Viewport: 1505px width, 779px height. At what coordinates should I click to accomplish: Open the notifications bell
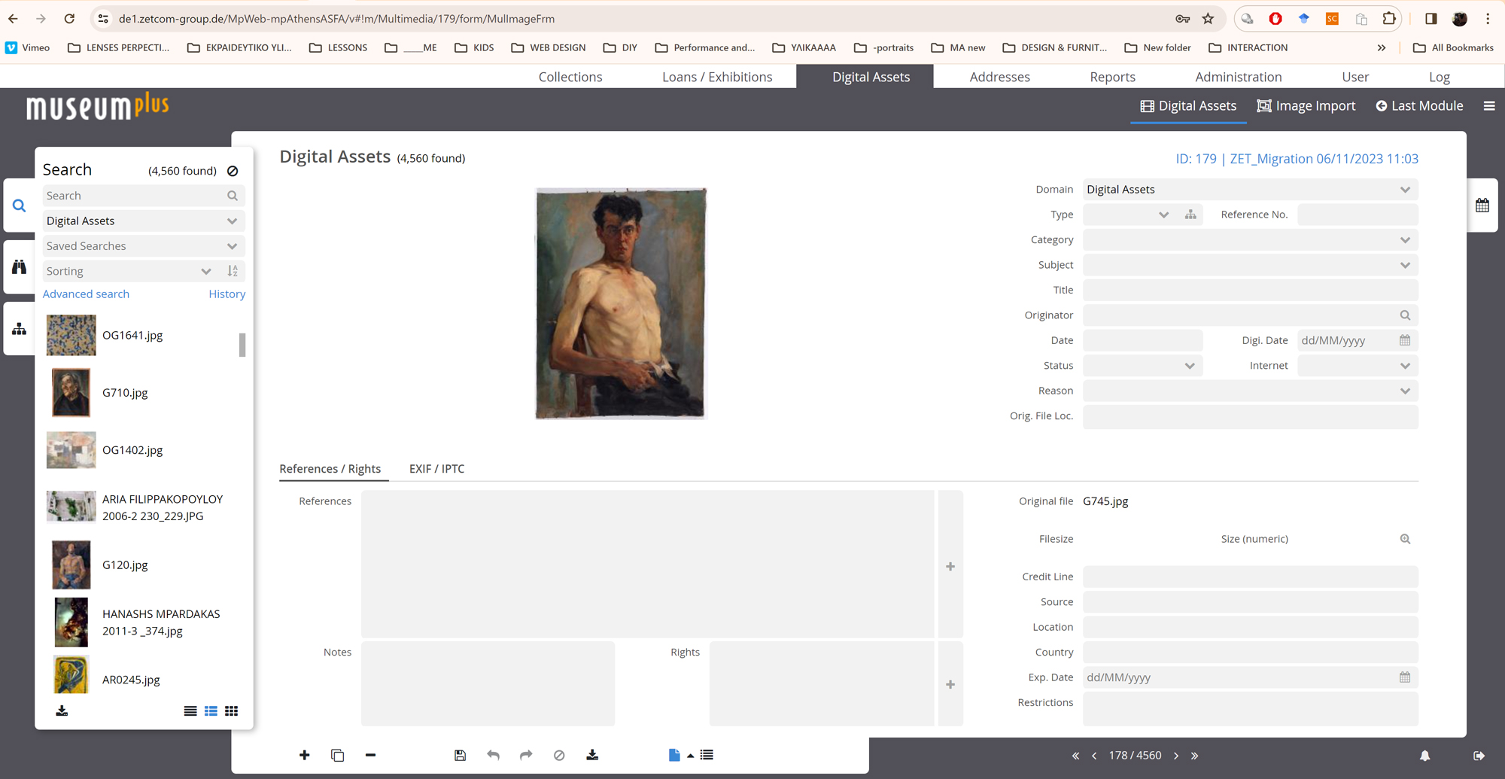(x=1424, y=756)
